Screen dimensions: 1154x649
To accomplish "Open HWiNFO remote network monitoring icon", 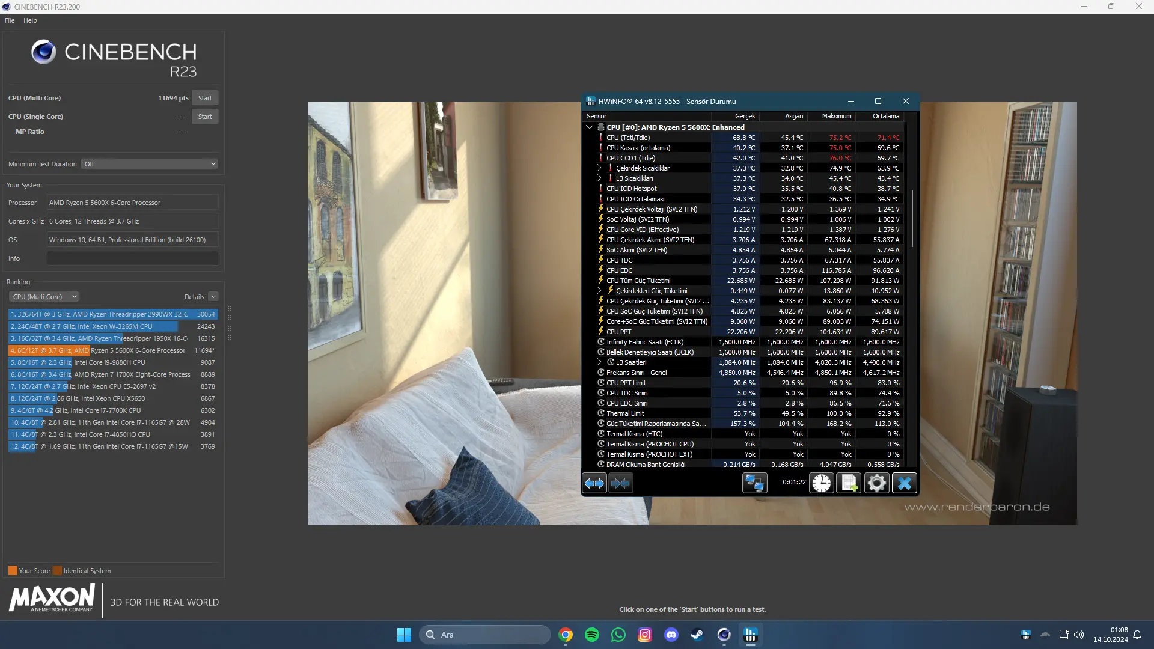I will pos(754,483).
